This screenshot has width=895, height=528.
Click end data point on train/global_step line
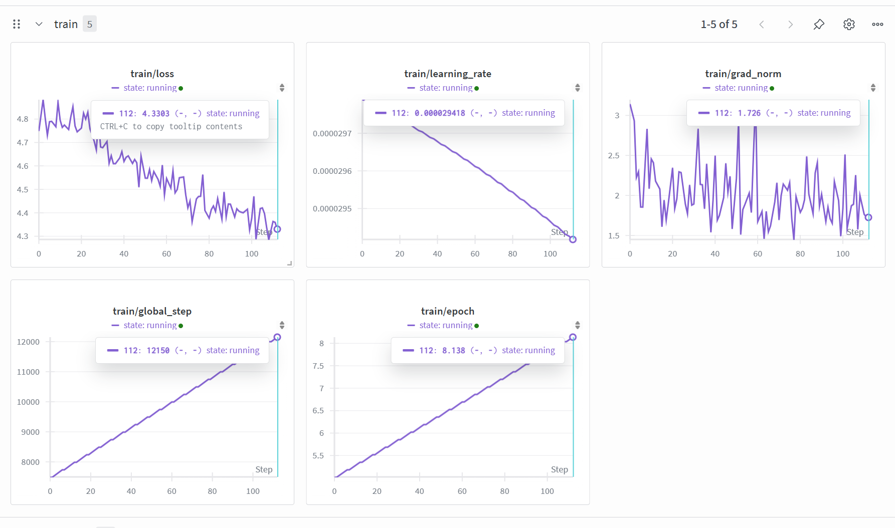(x=277, y=337)
